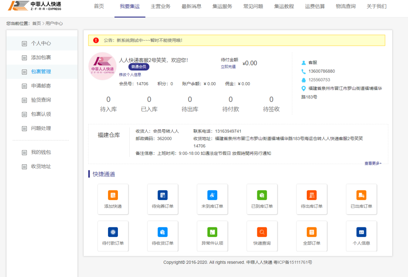The width and height of the screenshot is (408, 277).
Task: Click the 联系电话: 13163949741 text
Action: 217,132
